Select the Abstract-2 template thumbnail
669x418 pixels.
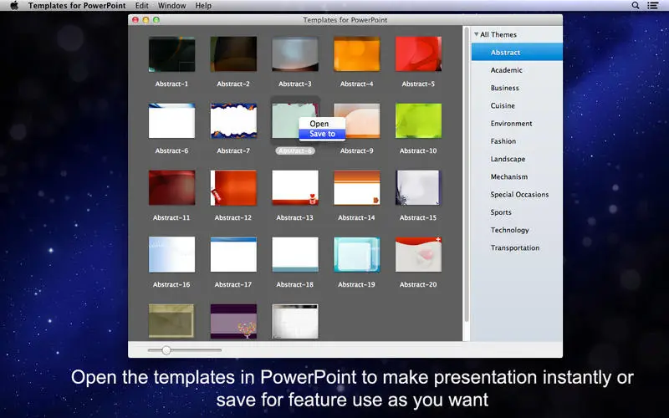(x=233, y=54)
